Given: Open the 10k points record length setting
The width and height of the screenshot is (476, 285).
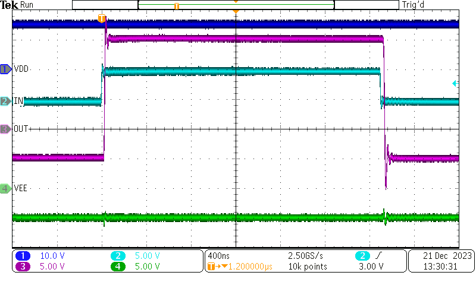Looking at the screenshot, I should click(x=307, y=267).
